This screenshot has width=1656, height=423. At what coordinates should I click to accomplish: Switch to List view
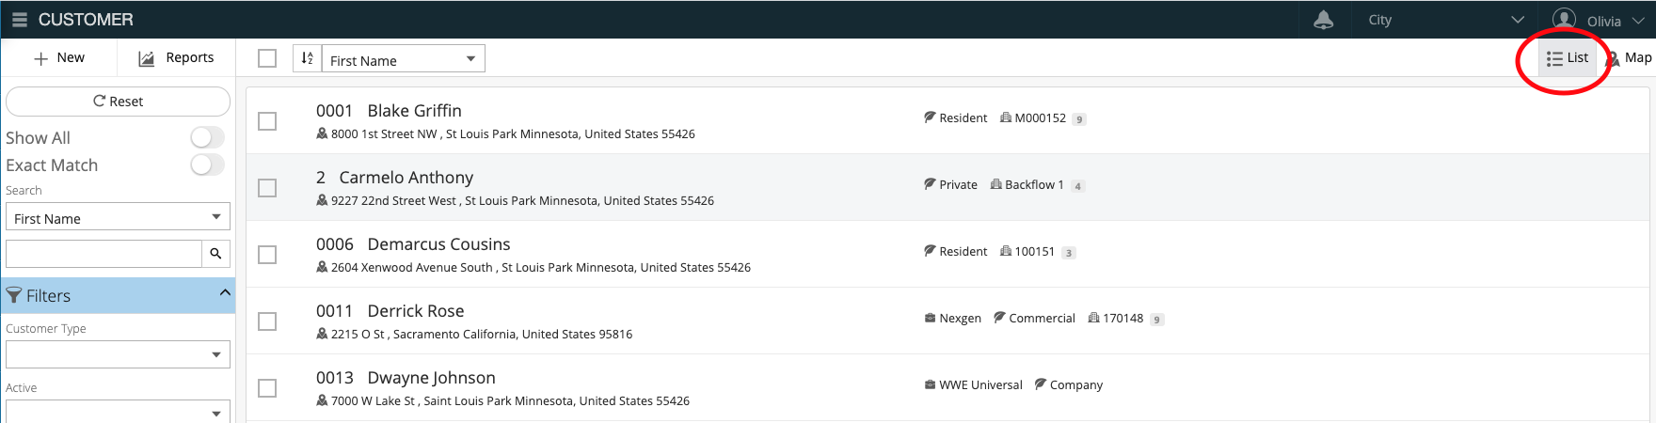pos(1568,58)
